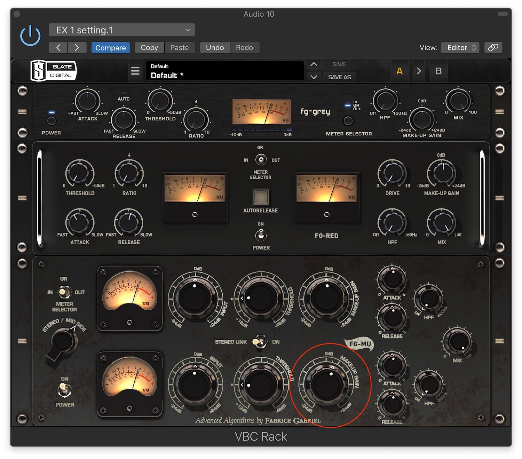Adjust the FG-Grey Ratio knob
522x459 pixels.
tap(196, 120)
